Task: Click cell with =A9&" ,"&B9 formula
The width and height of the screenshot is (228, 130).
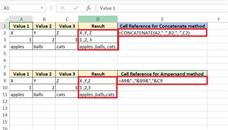Action: pyautogui.click(x=162, y=81)
